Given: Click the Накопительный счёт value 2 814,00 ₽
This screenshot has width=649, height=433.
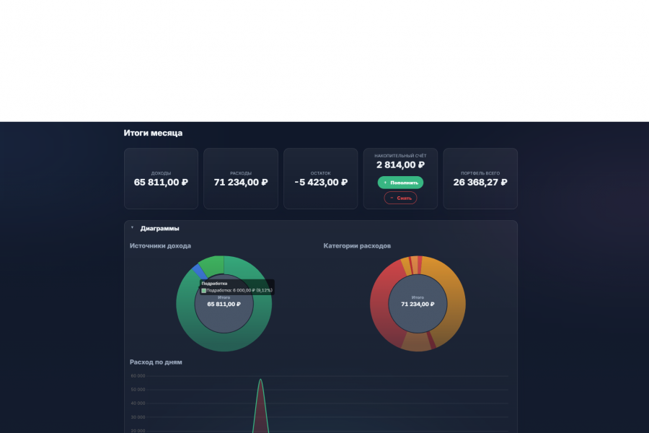Looking at the screenshot, I should click(x=400, y=165).
